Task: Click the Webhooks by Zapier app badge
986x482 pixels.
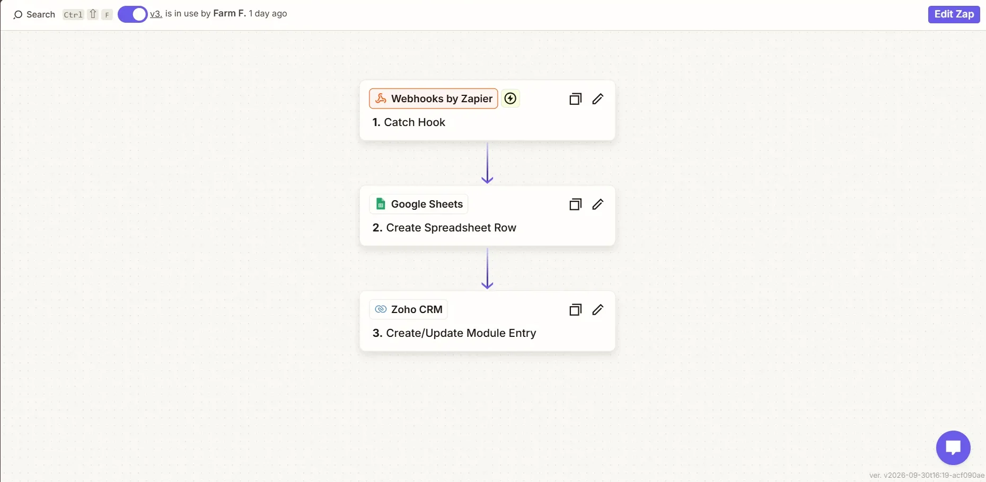Action: (x=433, y=99)
